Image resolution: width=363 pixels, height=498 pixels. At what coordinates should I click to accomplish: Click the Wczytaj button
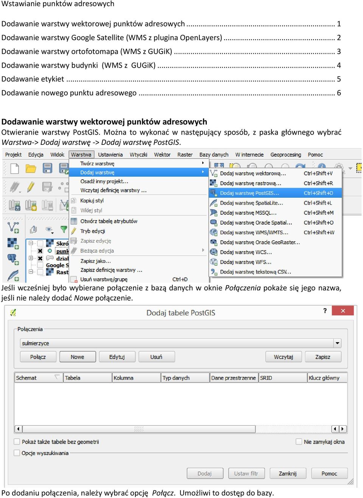(x=284, y=357)
